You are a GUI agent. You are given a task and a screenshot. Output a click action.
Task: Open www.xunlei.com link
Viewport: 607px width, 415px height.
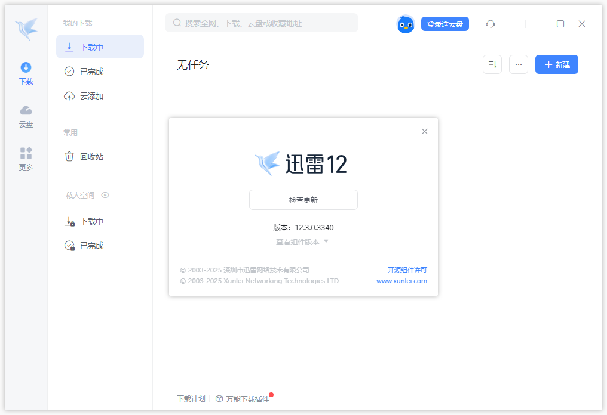click(x=402, y=281)
